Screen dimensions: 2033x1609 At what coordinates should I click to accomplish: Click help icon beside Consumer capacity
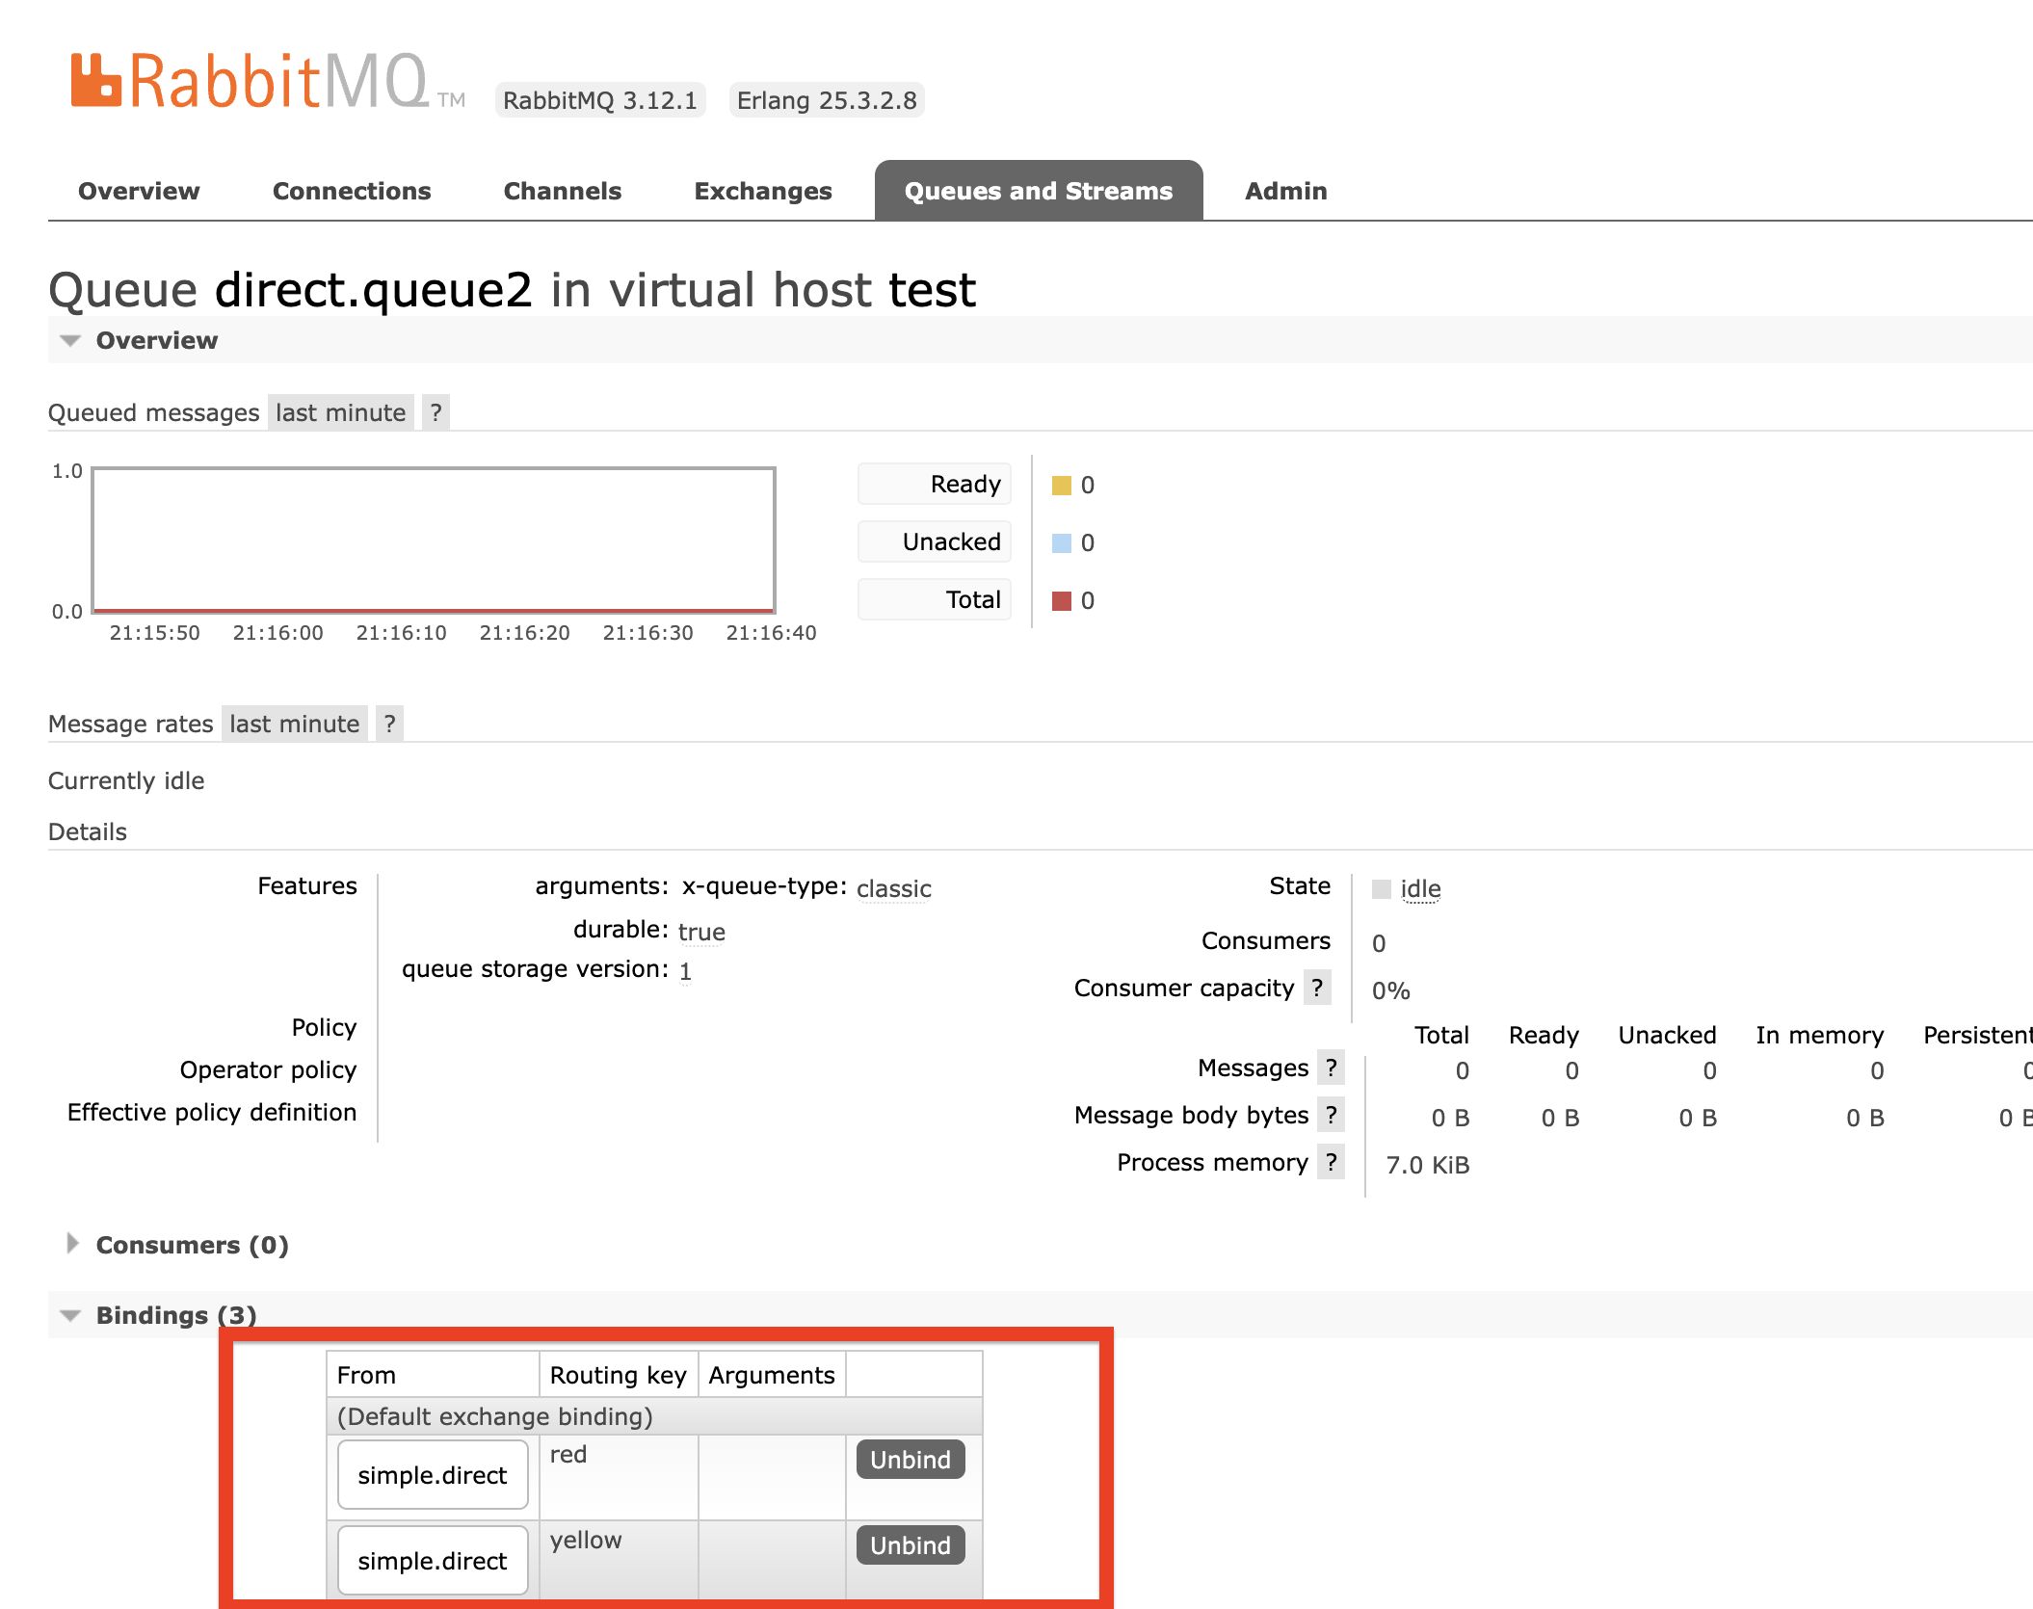click(1316, 988)
